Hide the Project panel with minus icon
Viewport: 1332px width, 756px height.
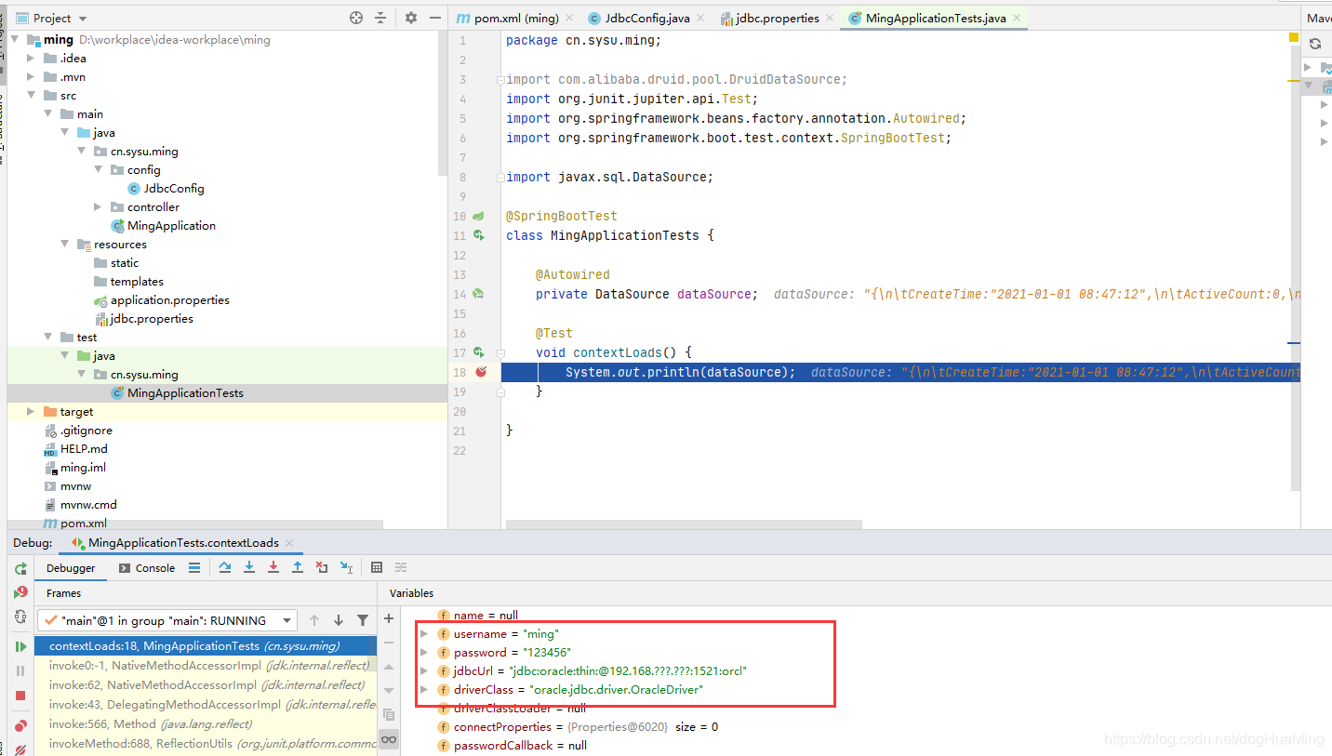point(435,18)
